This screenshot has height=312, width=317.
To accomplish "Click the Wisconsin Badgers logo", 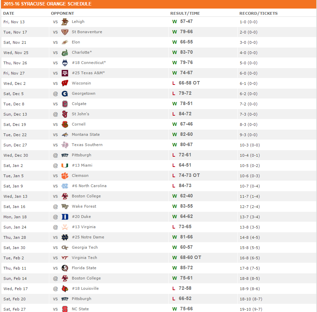I will point(65,83).
